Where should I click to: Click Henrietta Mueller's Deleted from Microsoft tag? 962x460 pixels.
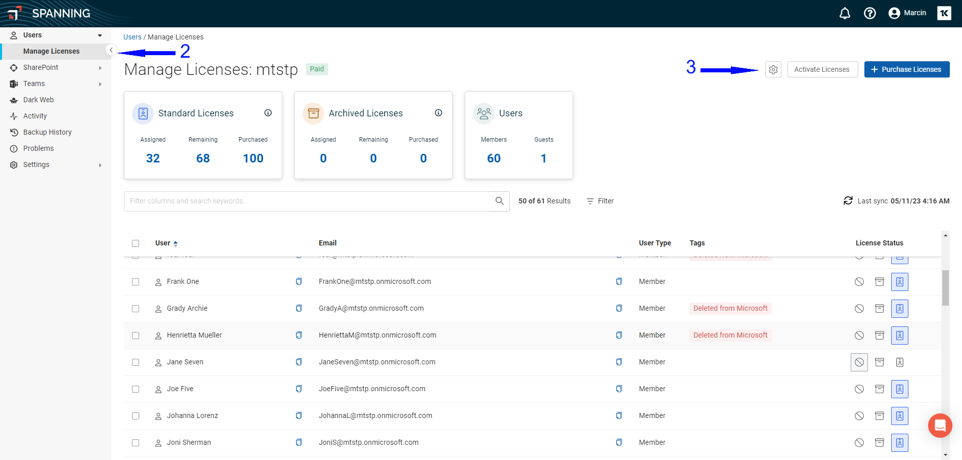click(x=730, y=335)
